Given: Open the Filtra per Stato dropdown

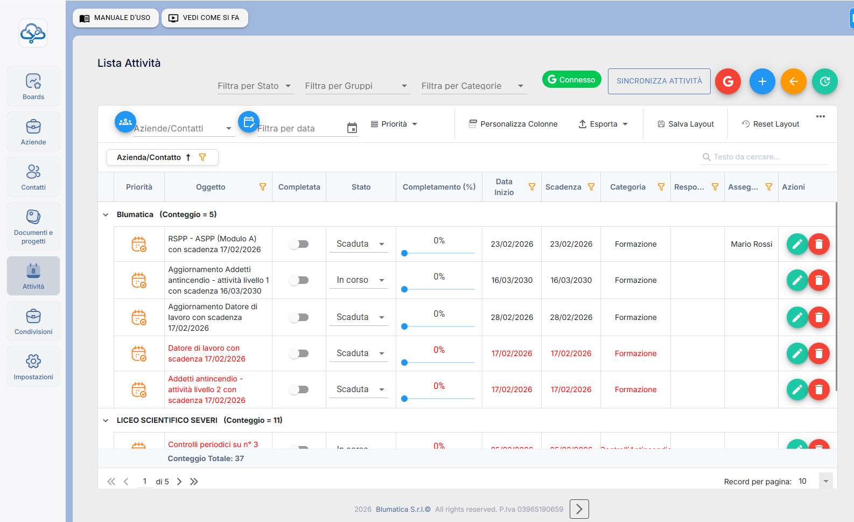Looking at the screenshot, I should [255, 86].
